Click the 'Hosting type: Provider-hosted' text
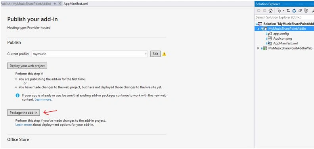Viewport: 314px width, 149px height. (29, 28)
